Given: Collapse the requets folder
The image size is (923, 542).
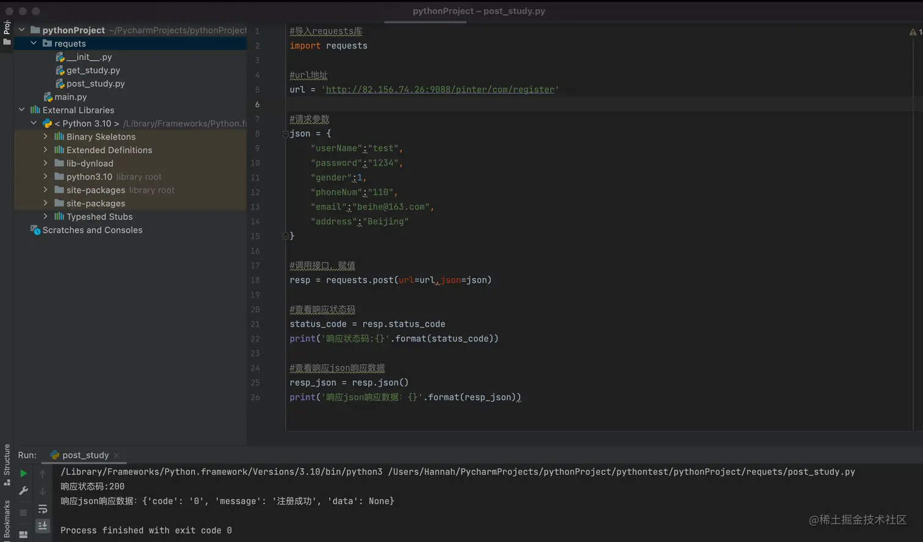Looking at the screenshot, I should (34, 43).
